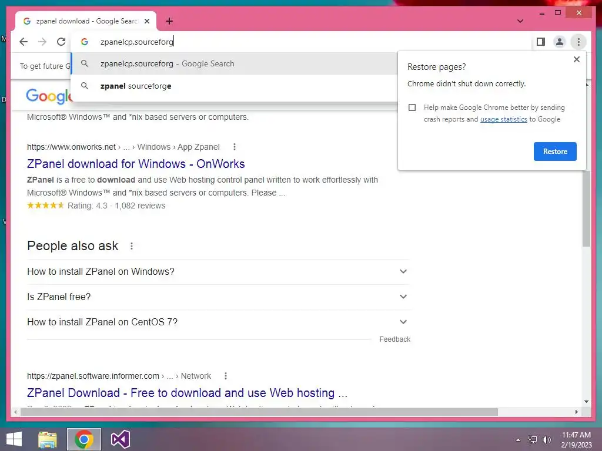Open the Chrome three-dot menu
The image size is (602, 451).
[578, 42]
